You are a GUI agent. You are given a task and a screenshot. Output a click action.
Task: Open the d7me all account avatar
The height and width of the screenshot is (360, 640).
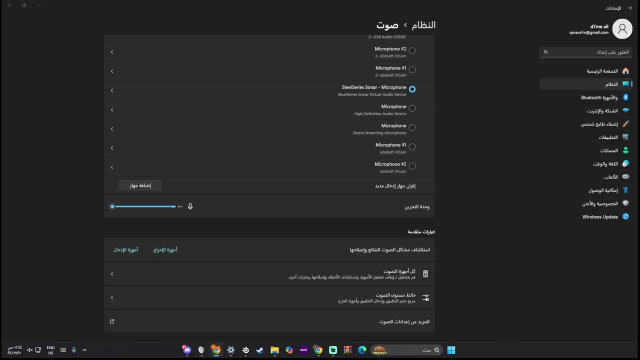pos(622,29)
